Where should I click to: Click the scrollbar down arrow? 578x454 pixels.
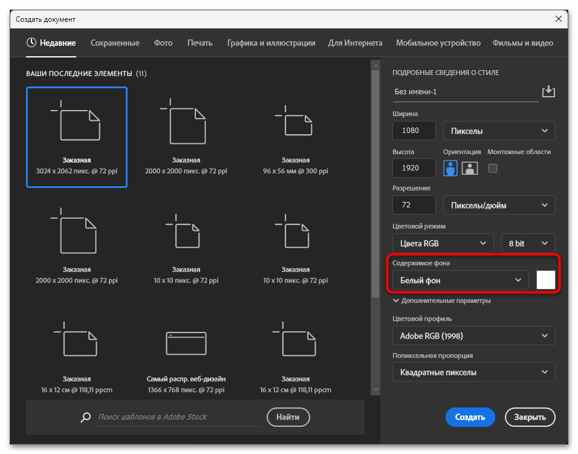coord(375,389)
